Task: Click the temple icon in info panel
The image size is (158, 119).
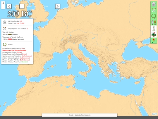Action: (x=5, y=22)
